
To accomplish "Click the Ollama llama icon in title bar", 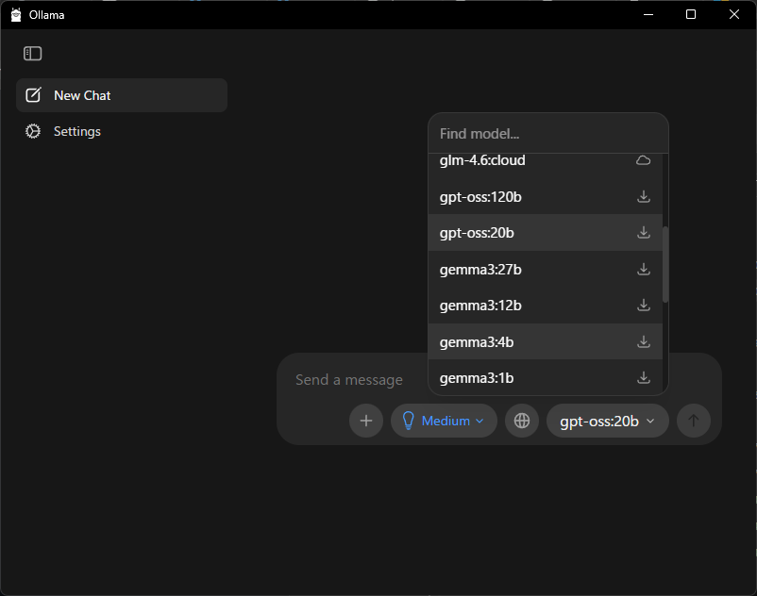I will click(x=15, y=14).
